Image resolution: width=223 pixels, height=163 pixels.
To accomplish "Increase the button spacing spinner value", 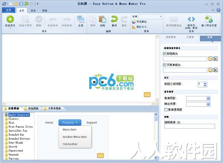I will click(205, 83).
